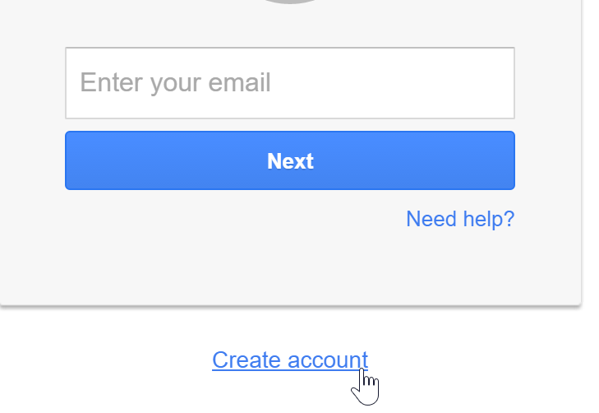Viewport: 599px width, 413px height.
Task: Continue sign-in with the Next button
Action: tap(290, 160)
